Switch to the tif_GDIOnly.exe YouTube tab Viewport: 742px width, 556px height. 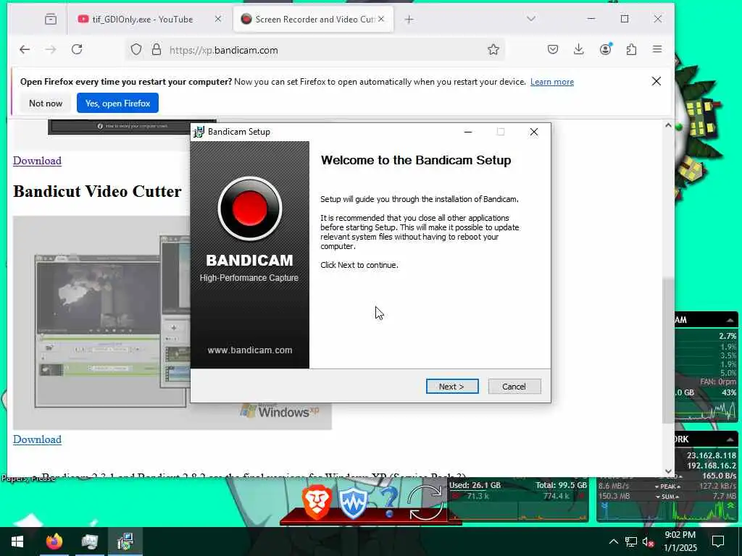143,20
